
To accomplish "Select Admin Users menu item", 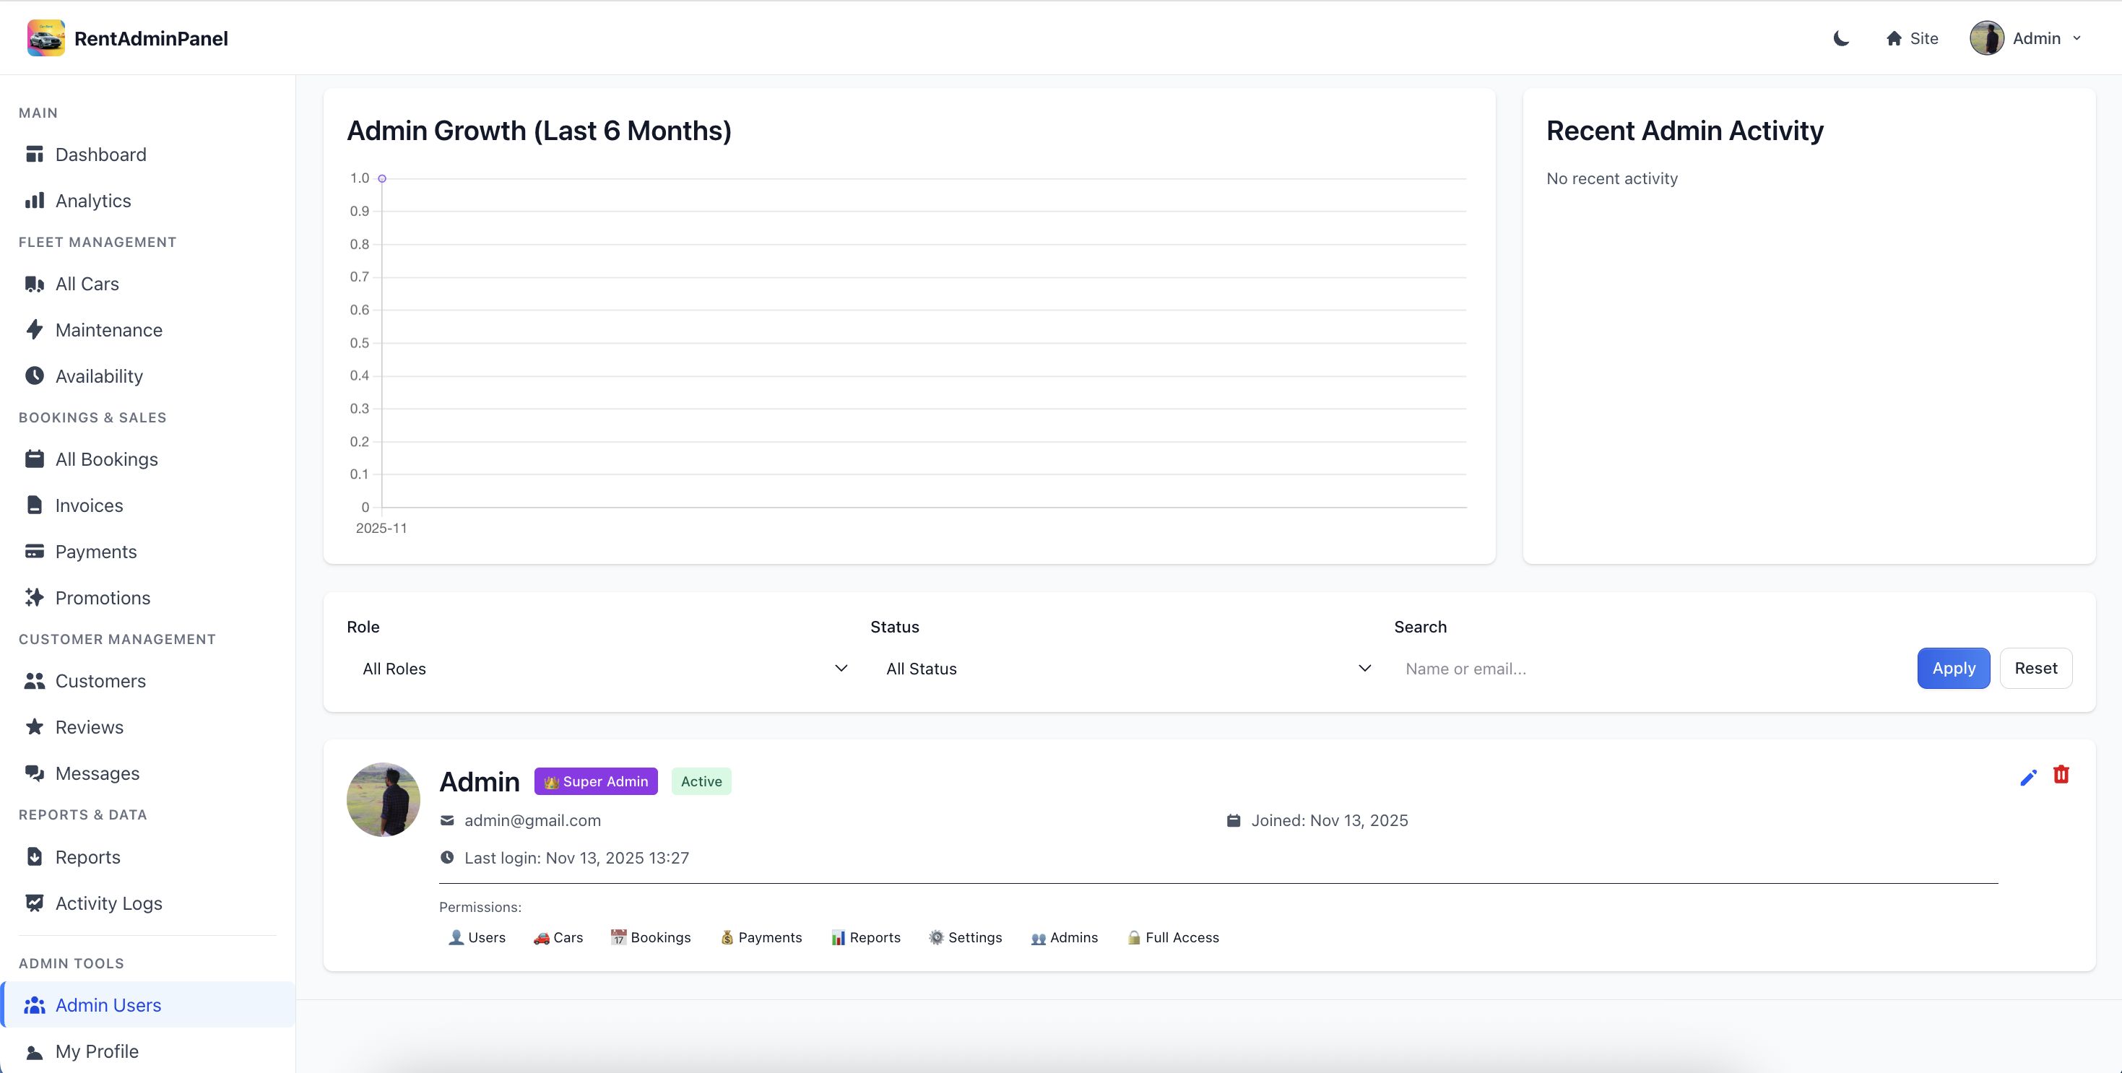I will point(108,1005).
